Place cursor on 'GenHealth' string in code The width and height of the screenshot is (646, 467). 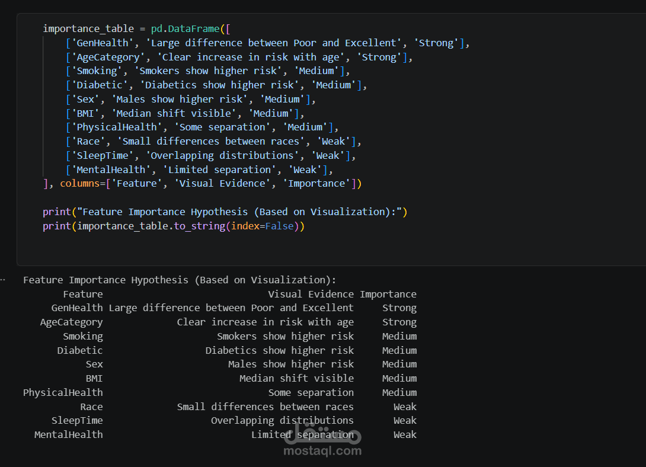pos(101,43)
